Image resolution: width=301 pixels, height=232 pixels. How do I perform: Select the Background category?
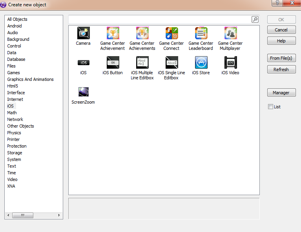click(18, 39)
